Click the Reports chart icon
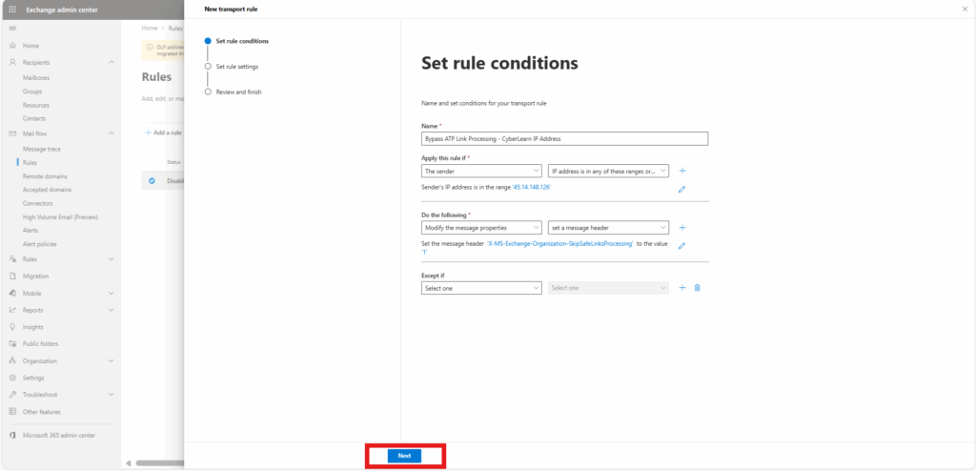The image size is (976, 471). coord(12,310)
